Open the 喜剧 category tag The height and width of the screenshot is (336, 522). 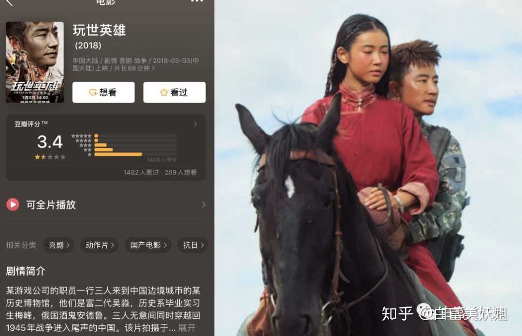coord(58,245)
